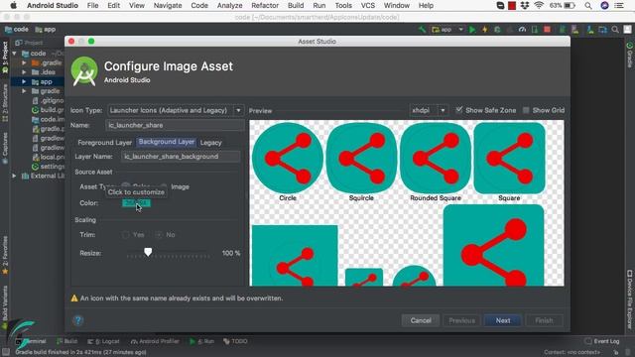Open the VCS menu
The image size is (635, 357).
click(x=368, y=5)
